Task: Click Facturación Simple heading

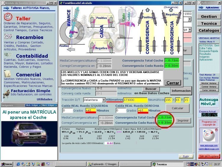Action: point(30,91)
